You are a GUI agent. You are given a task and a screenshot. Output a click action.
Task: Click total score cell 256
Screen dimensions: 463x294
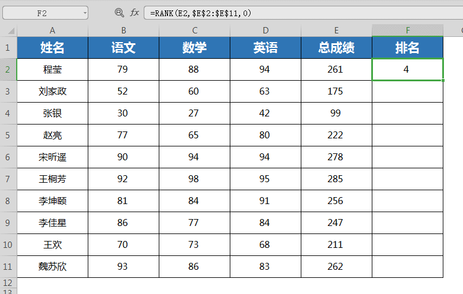click(x=337, y=201)
